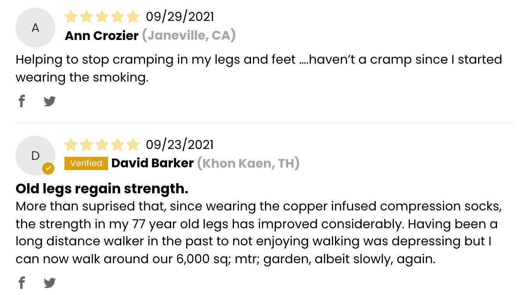The width and height of the screenshot is (530, 295).
Task: Share Ann Crozier's review on Facebook
Action: tap(22, 101)
